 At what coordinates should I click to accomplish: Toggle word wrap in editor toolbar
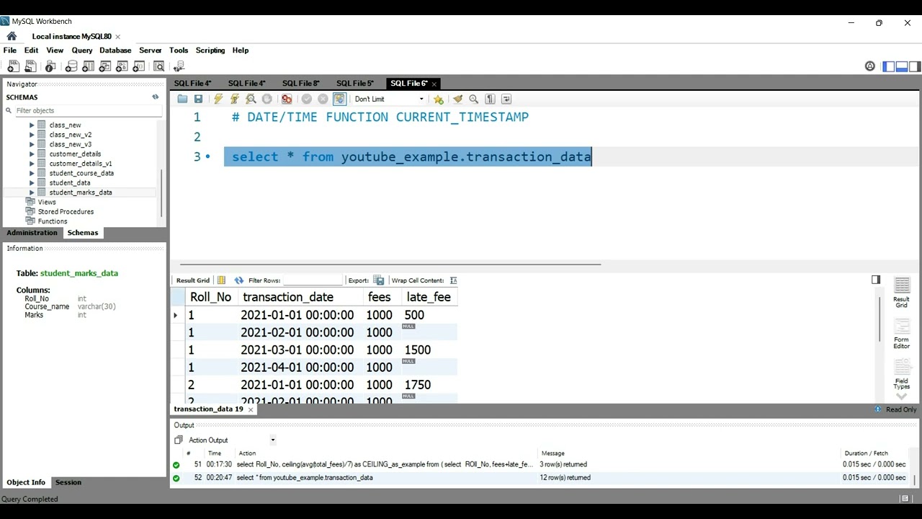(x=506, y=99)
